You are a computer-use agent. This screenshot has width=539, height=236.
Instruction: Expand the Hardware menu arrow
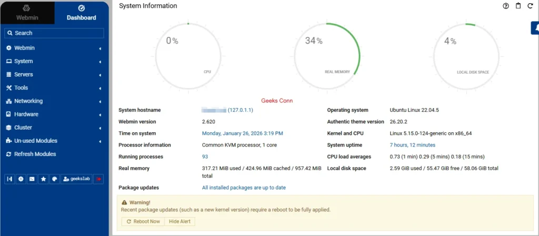(100, 115)
